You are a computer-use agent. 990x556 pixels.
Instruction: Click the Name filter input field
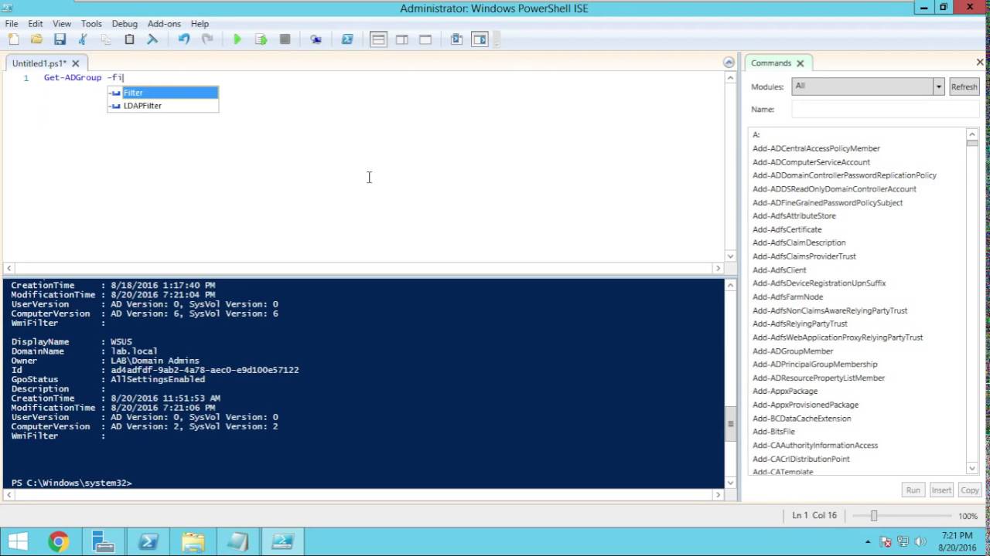click(886, 109)
